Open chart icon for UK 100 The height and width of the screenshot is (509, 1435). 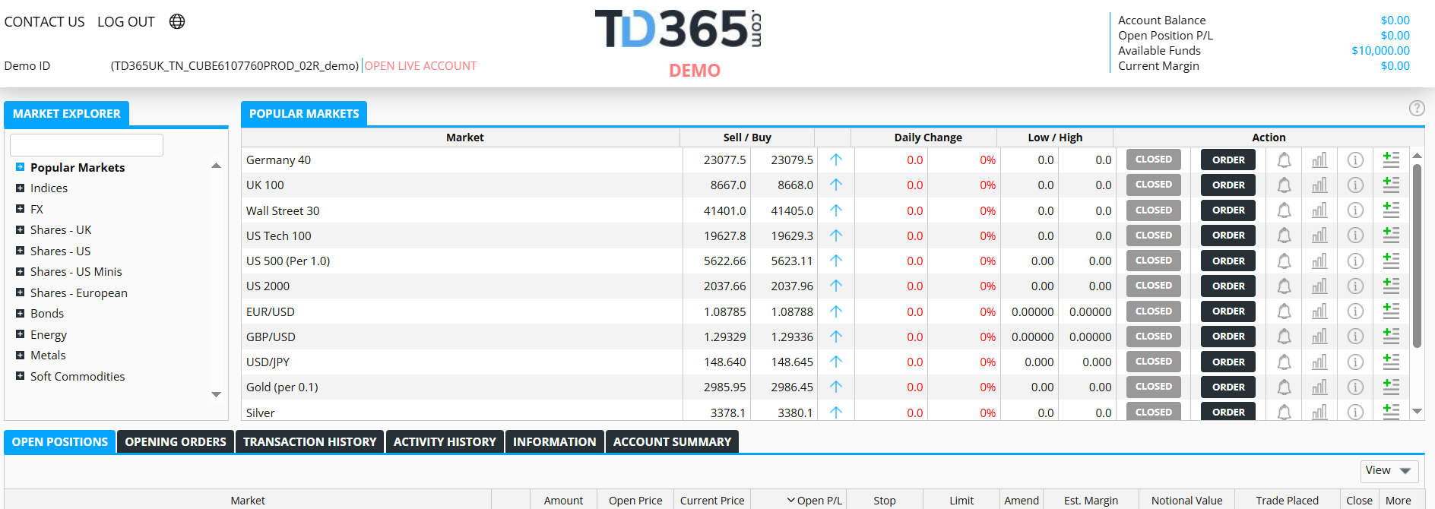point(1319,185)
